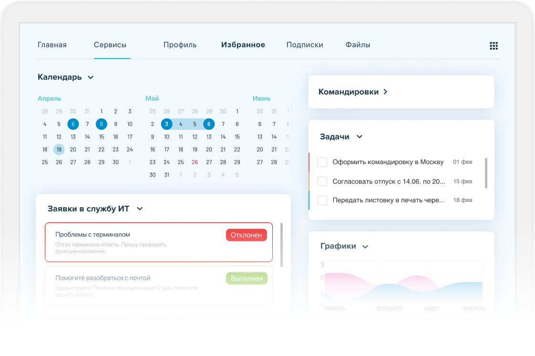
Task: Open the Подписки tab
Action: [305, 44]
